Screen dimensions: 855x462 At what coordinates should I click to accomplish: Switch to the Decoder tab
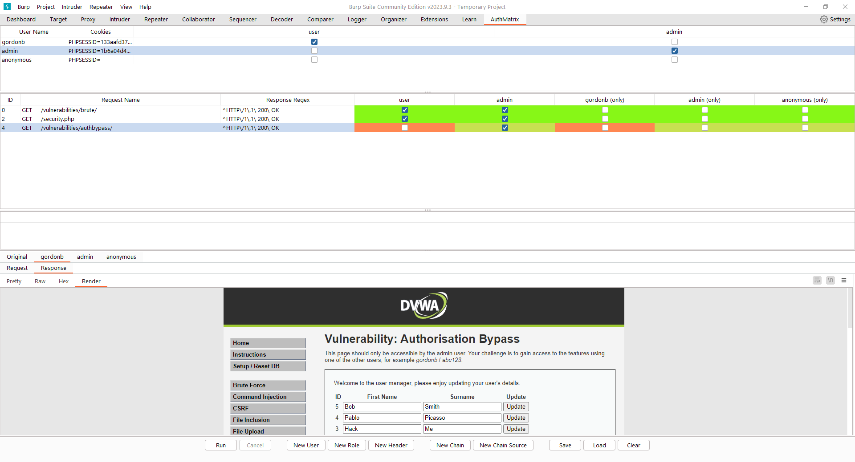[x=282, y=19]
